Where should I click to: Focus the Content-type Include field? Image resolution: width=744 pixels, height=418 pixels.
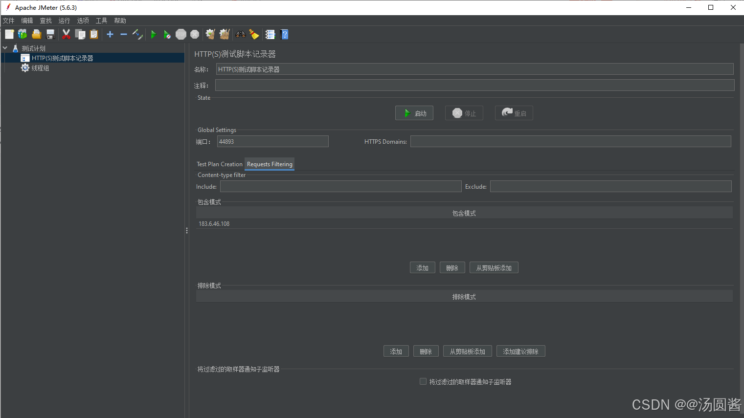[341, 186]
